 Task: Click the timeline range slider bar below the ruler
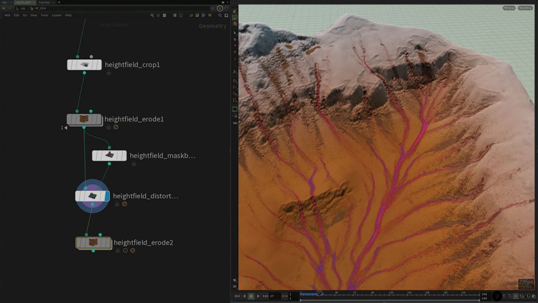390,300
